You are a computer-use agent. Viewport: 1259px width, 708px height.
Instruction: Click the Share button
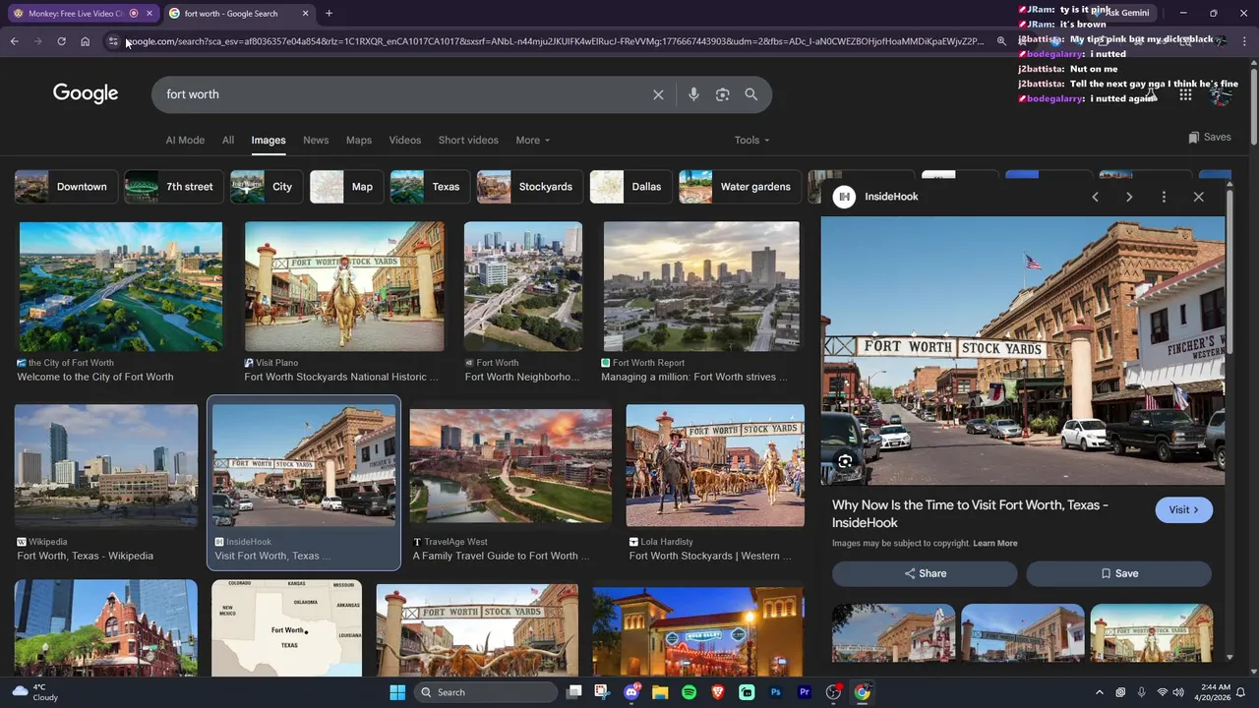[x=926, y=573]
